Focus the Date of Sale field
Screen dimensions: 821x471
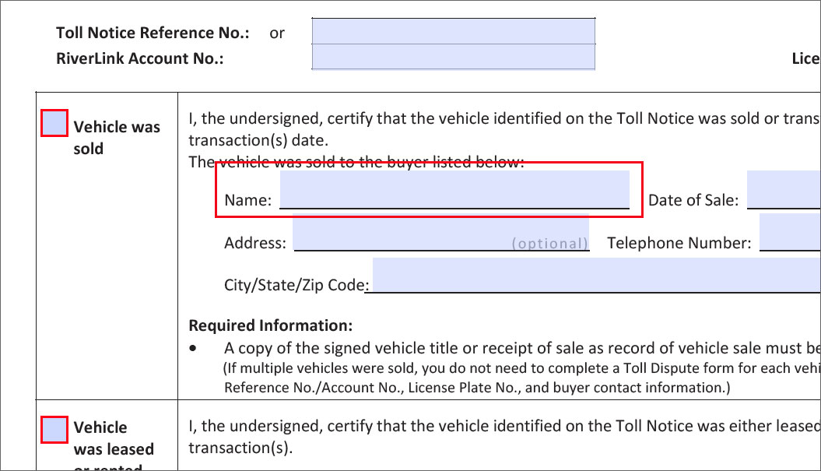pyautogui.click(x=784, y=189)
